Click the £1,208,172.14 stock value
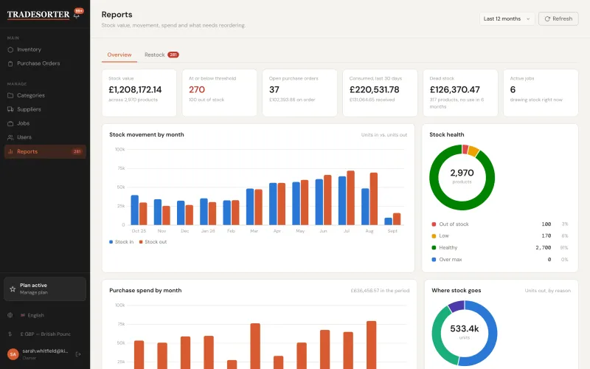The image size is (590, 369). point(135,89)
